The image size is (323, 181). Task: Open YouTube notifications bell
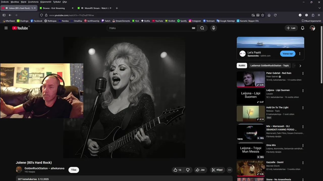303,28
